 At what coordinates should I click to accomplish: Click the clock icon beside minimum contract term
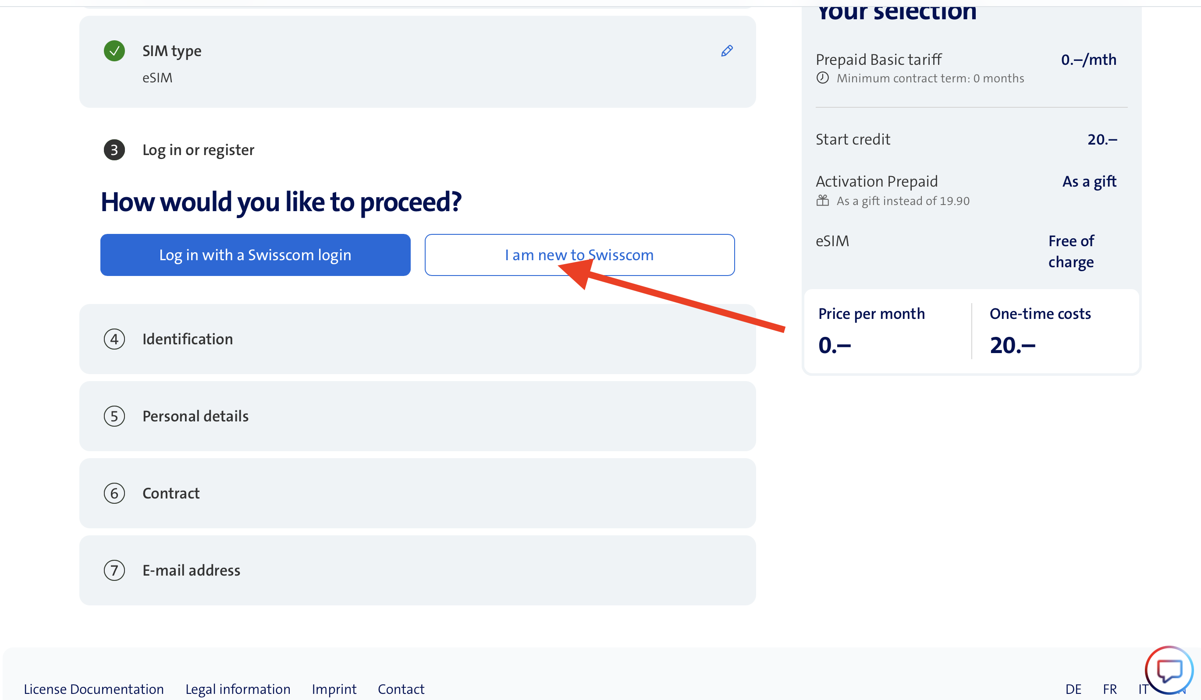point(823,78)
